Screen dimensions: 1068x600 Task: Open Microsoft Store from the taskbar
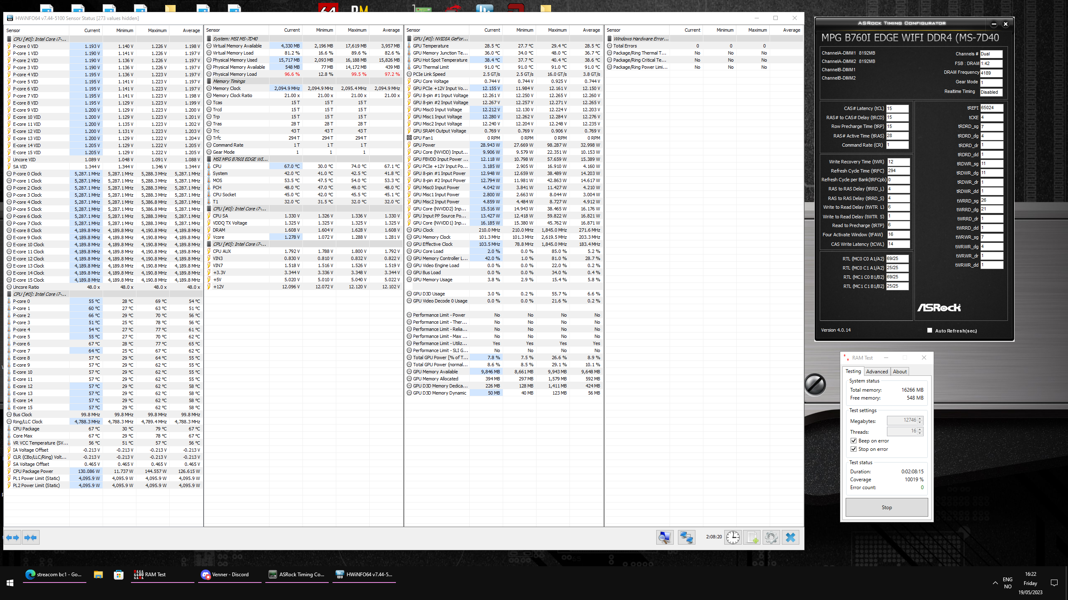[x=118, y=575]
